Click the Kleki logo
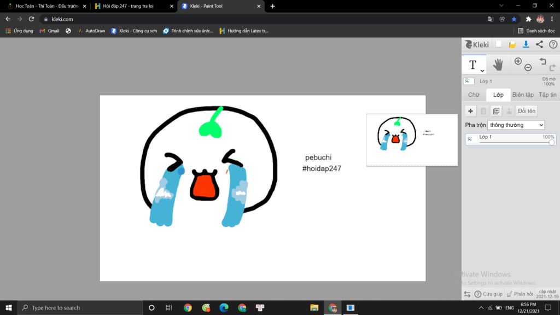Screen dimensions: 560x315 click(477, 44)
